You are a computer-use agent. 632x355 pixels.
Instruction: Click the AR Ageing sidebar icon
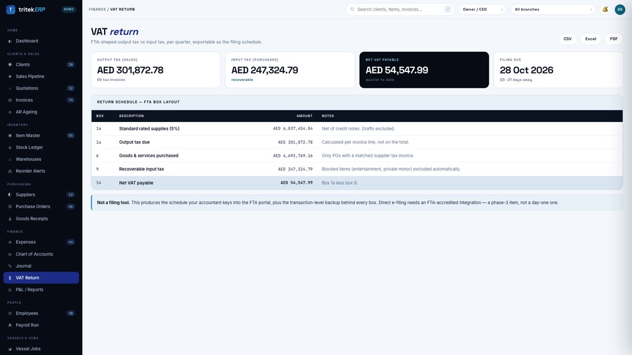10,112
